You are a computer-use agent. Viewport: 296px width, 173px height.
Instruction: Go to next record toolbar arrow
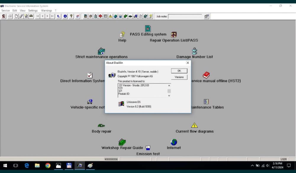click(x=47, y=16)
